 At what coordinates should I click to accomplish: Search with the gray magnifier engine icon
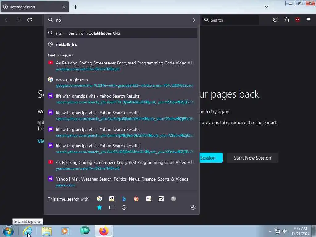pyautogui.click(x=173, y=199)
